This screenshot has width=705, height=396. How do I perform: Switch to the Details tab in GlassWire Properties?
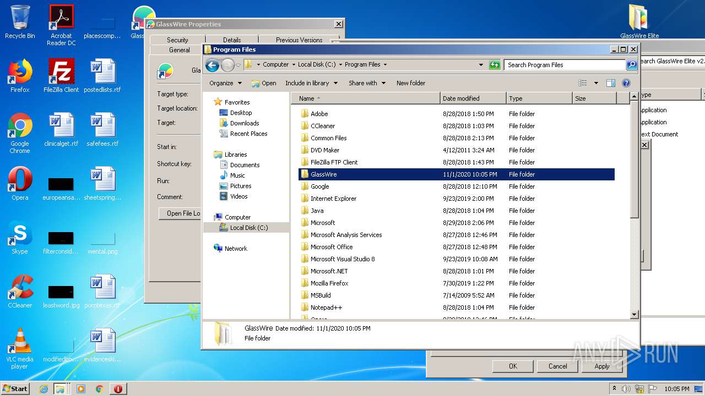pos(232,40)
